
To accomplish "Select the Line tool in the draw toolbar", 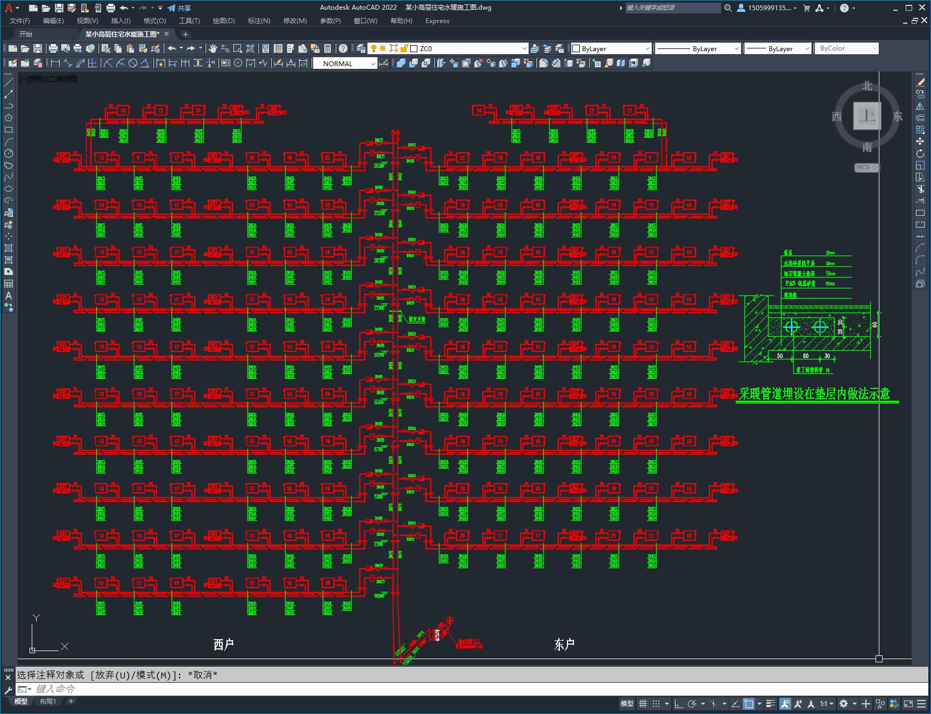I will (x=8, y=82).
